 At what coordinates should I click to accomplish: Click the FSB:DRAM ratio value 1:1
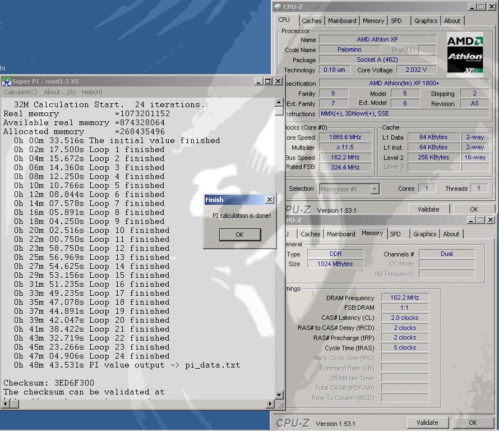405,308
